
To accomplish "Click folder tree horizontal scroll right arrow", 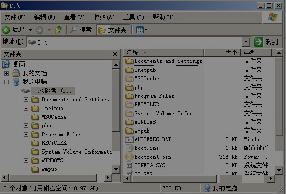I will pos(108,177).
